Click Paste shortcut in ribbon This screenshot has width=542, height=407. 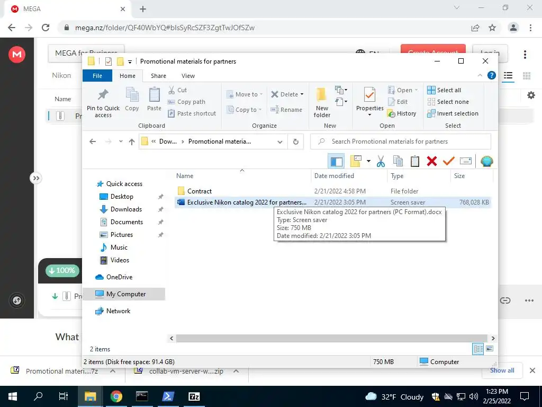tap(192, 113)
